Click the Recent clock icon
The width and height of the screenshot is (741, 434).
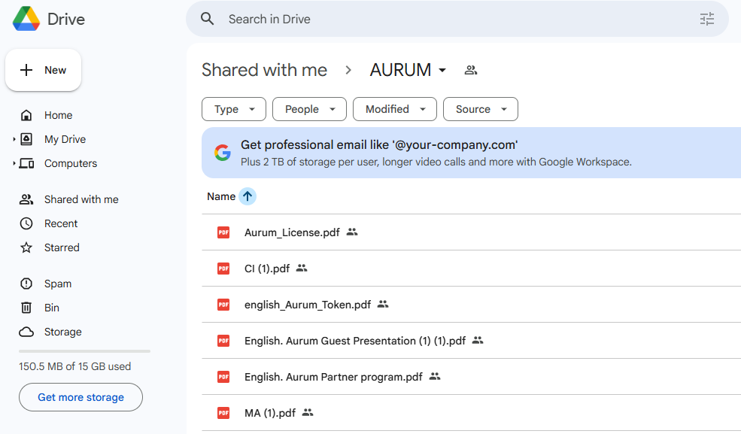pyautogui.click(x=26, y=223)
